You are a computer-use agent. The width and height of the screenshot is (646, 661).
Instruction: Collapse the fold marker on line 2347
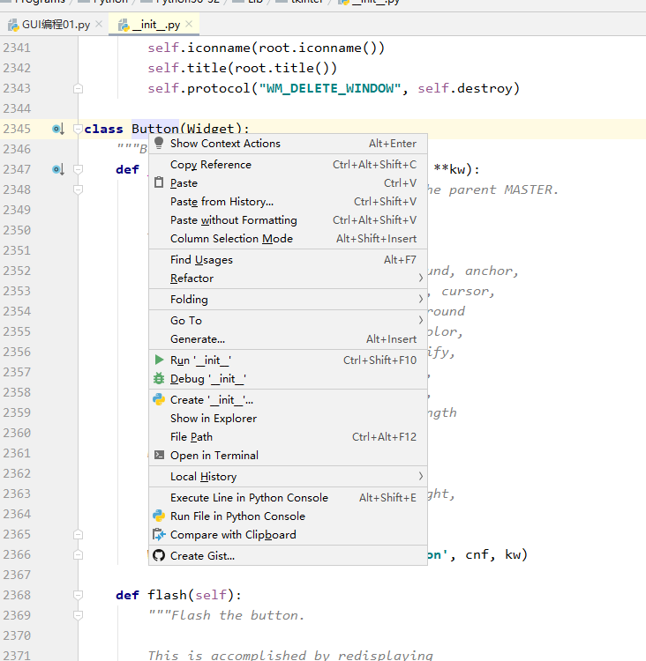click(78, 169)
